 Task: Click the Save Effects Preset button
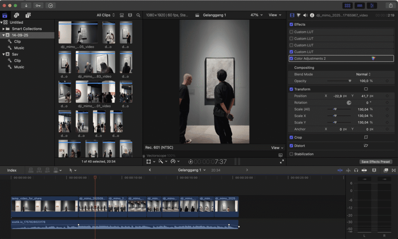pyautogui.click(x=376, y=162)
